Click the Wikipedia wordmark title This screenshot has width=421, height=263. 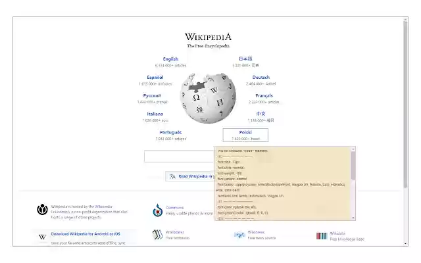tap(208, 37)
